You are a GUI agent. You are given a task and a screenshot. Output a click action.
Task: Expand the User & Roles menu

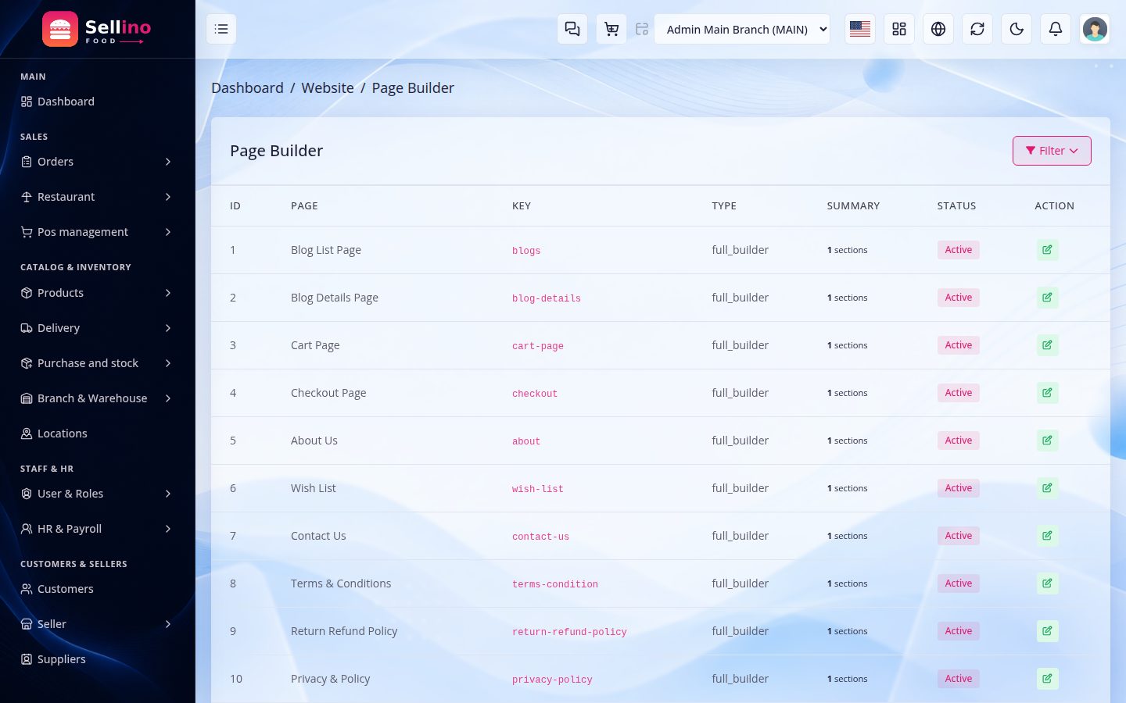97,494
